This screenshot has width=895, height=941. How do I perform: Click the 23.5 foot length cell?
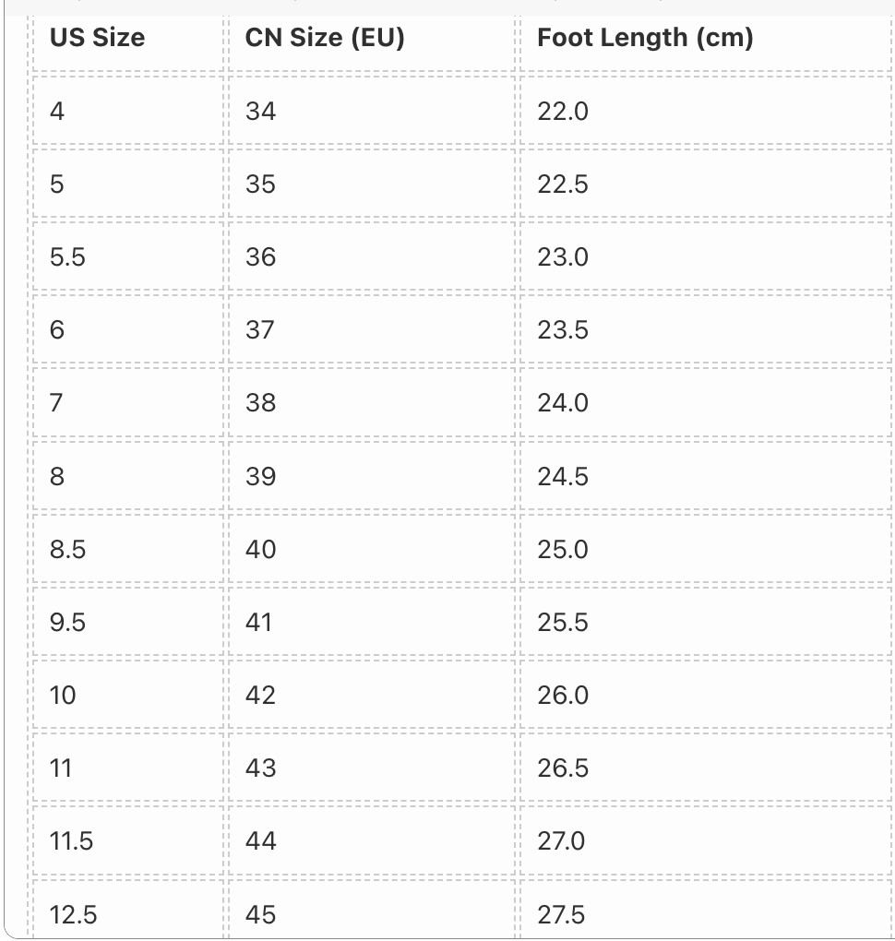point(705,329)
